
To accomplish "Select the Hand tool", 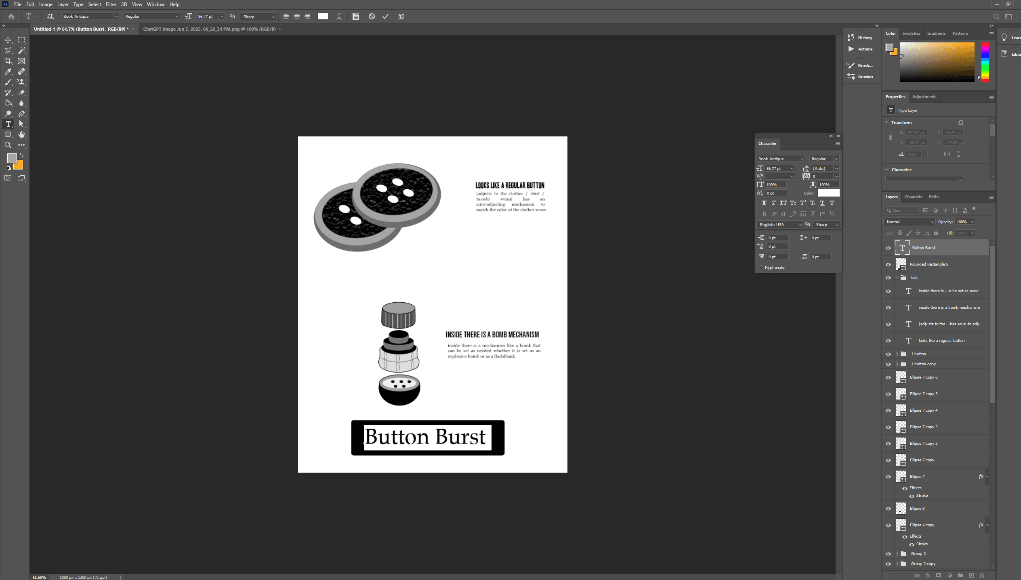I will point(21,134).
